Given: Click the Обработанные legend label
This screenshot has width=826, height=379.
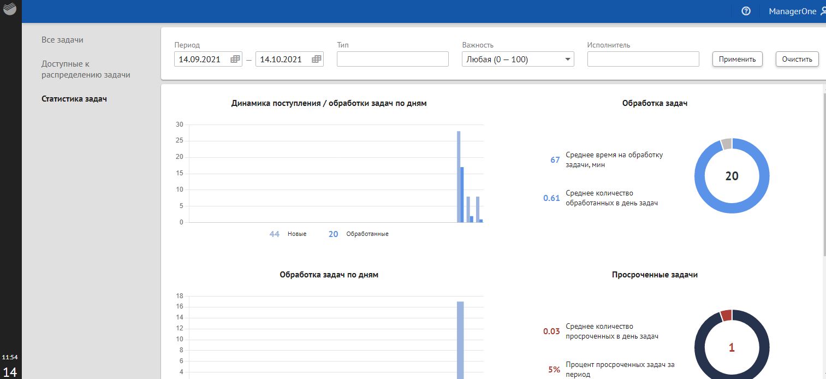Looking at the screenshot, I should click(x=367, y=233).
